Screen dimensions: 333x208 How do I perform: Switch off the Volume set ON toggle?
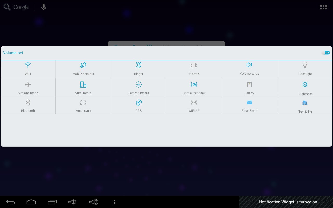325,53
